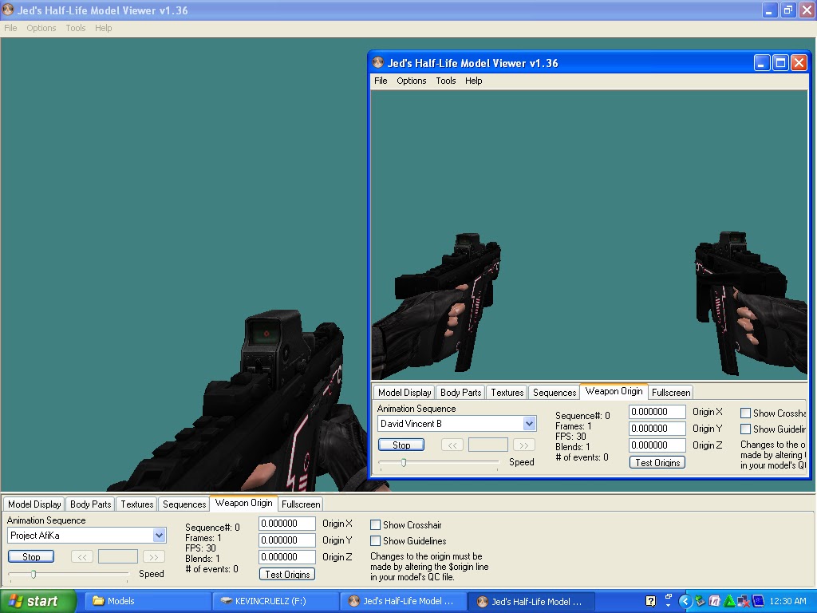
Task: Click Origin Z field in front window
Action: tap(657, 445)
